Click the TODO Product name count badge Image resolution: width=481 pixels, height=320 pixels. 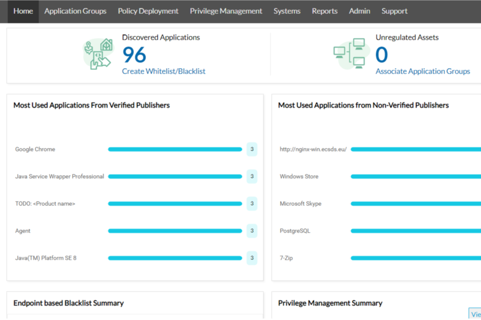[x=252, y=204]
